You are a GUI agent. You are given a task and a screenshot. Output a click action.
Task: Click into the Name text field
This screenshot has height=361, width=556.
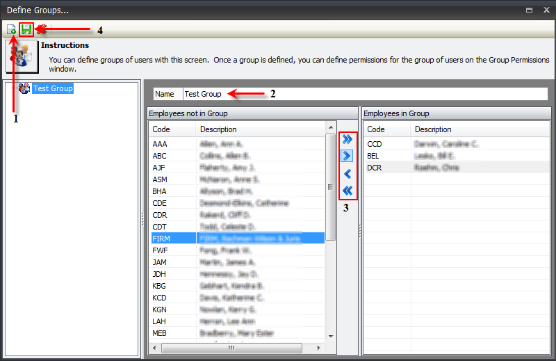click(x=364, y=94)
